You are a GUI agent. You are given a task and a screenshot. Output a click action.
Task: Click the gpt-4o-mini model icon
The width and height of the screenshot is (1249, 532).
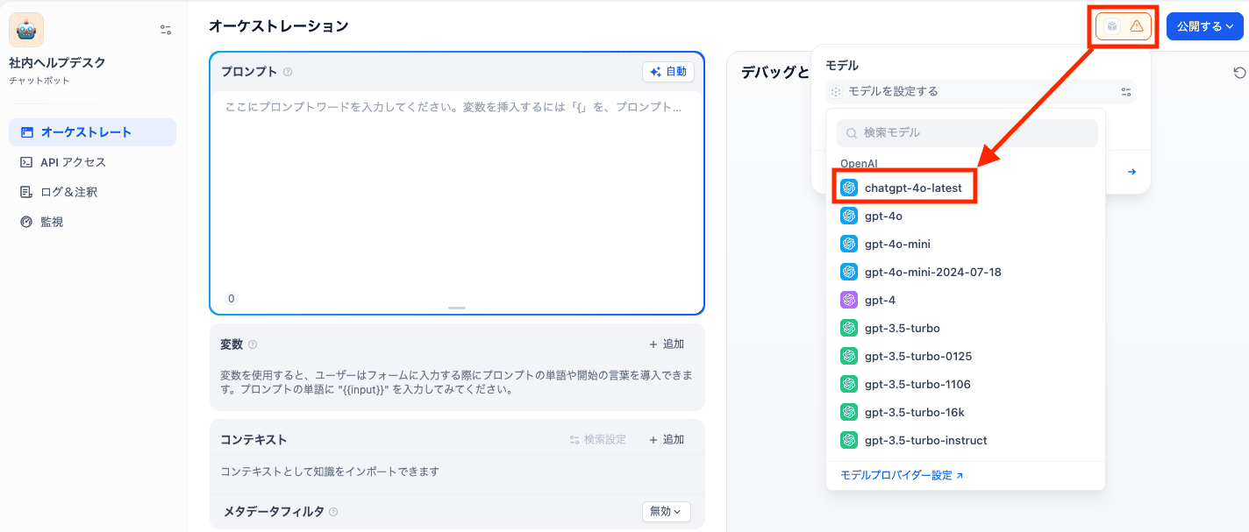point(849,244)
